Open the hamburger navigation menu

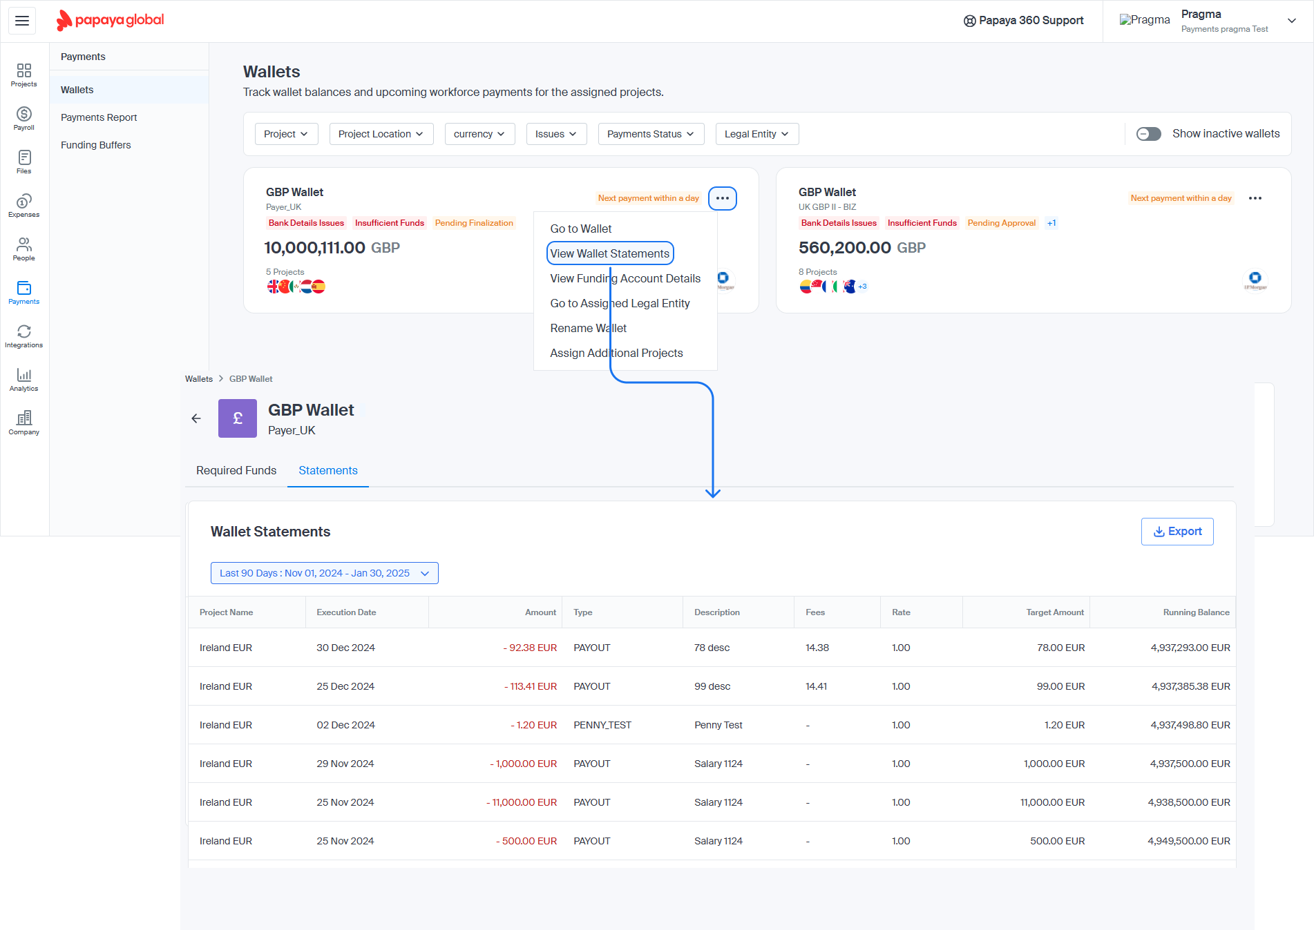(22, 21)
